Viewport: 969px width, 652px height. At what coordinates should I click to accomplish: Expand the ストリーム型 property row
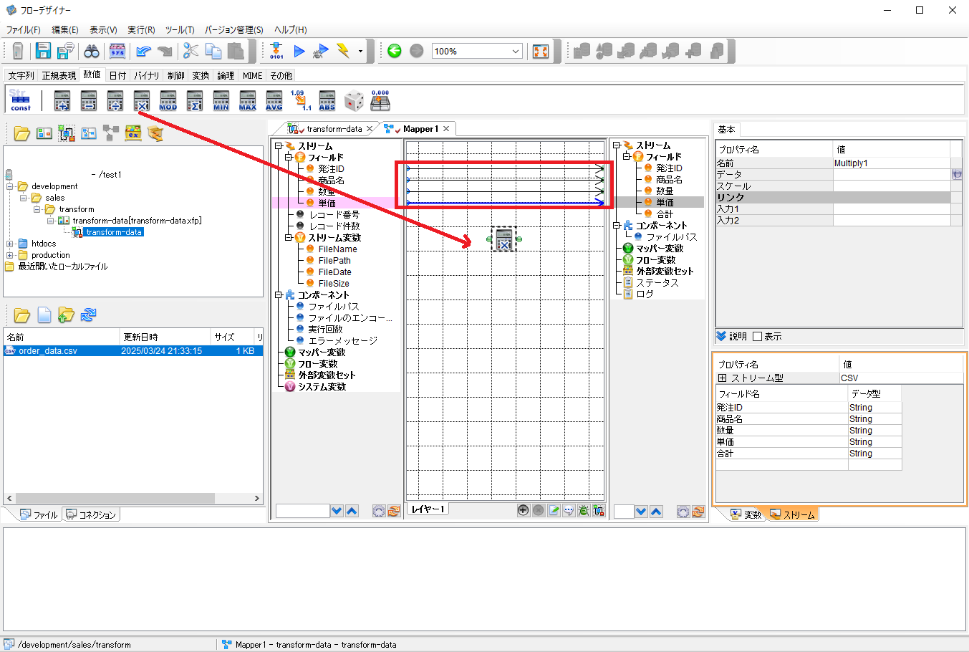tap(723, 378)
